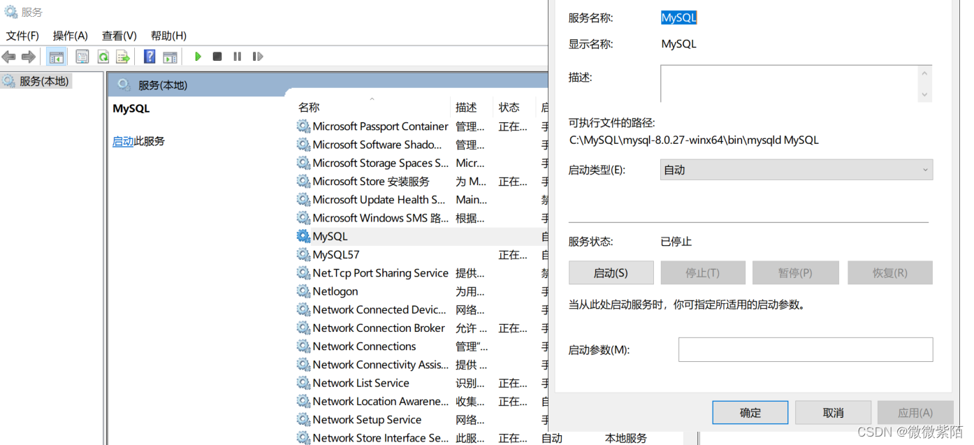Click the 暂停(P) button in the dialog
The height and width of the screenshot is (445, 974).
pos(795,273)
